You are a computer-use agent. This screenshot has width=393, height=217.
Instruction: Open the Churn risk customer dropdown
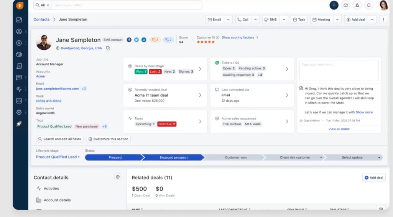point(321,157)
